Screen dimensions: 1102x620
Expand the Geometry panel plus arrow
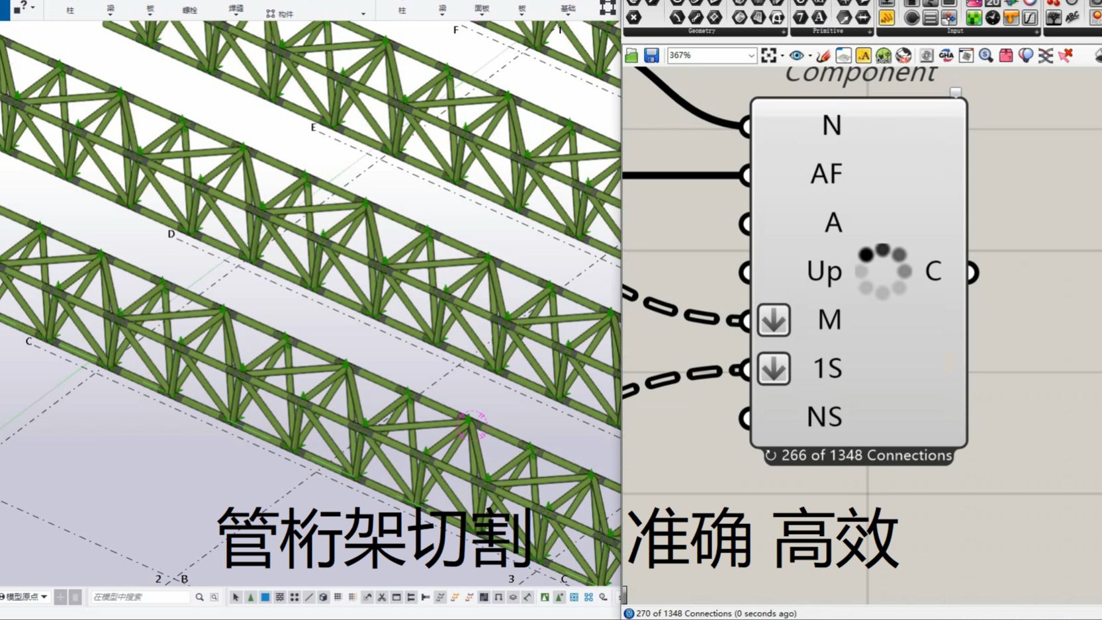pos(783,31)
